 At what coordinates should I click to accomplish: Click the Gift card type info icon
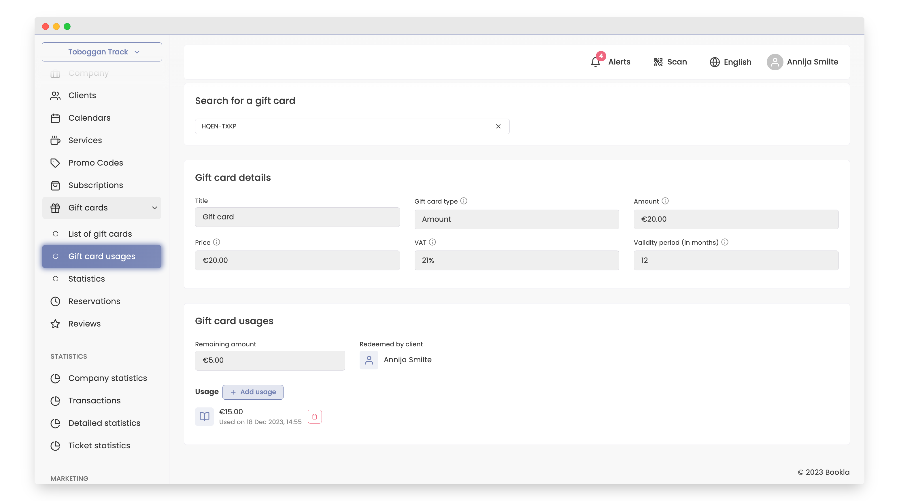click(x=463, y=201)
